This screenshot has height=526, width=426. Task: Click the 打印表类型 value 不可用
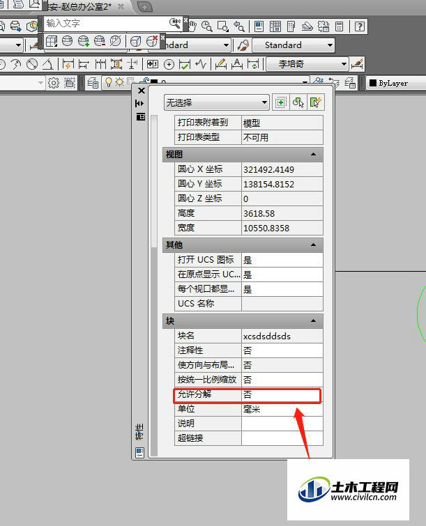[x=282, y=137]
